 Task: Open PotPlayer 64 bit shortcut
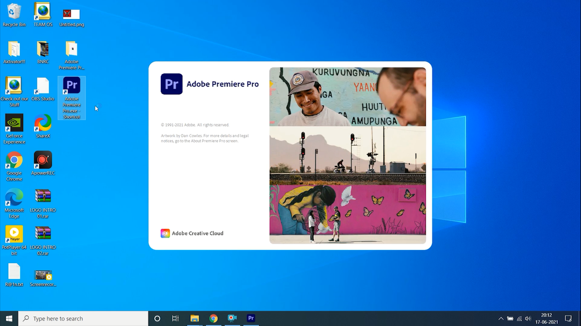14,240
